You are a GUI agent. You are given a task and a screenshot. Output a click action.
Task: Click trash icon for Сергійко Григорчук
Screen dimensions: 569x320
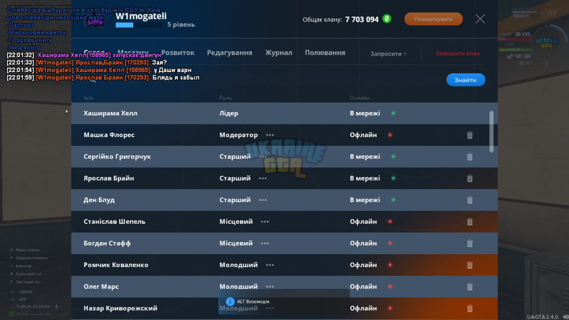click(469, 157)
